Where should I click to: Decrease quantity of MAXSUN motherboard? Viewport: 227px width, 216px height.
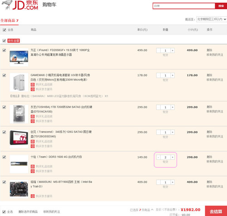click(x=158, y=182)
